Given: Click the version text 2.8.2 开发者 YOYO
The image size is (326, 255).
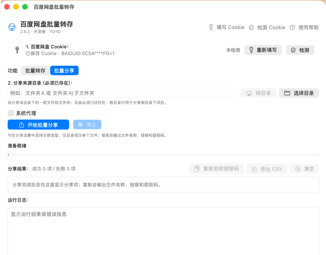Looking at the screenshot, I should coord(41,32).
